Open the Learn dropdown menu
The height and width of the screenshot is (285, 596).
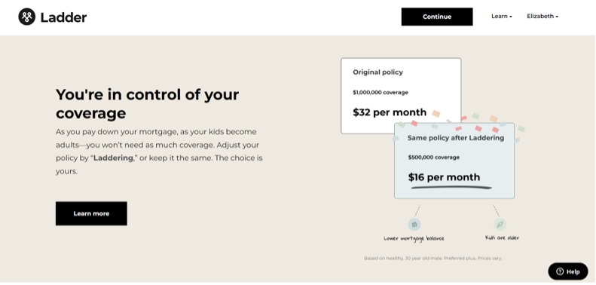(x=501, y=17)
